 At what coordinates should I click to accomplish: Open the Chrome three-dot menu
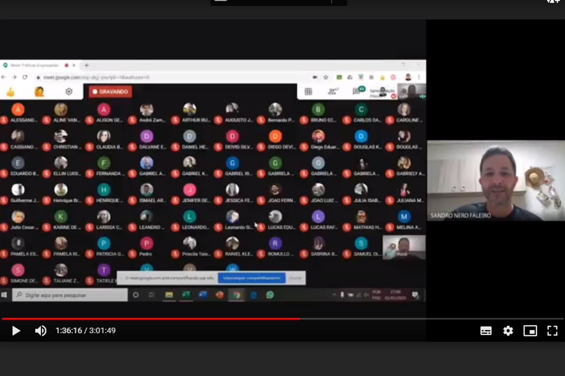pos(418,77)
